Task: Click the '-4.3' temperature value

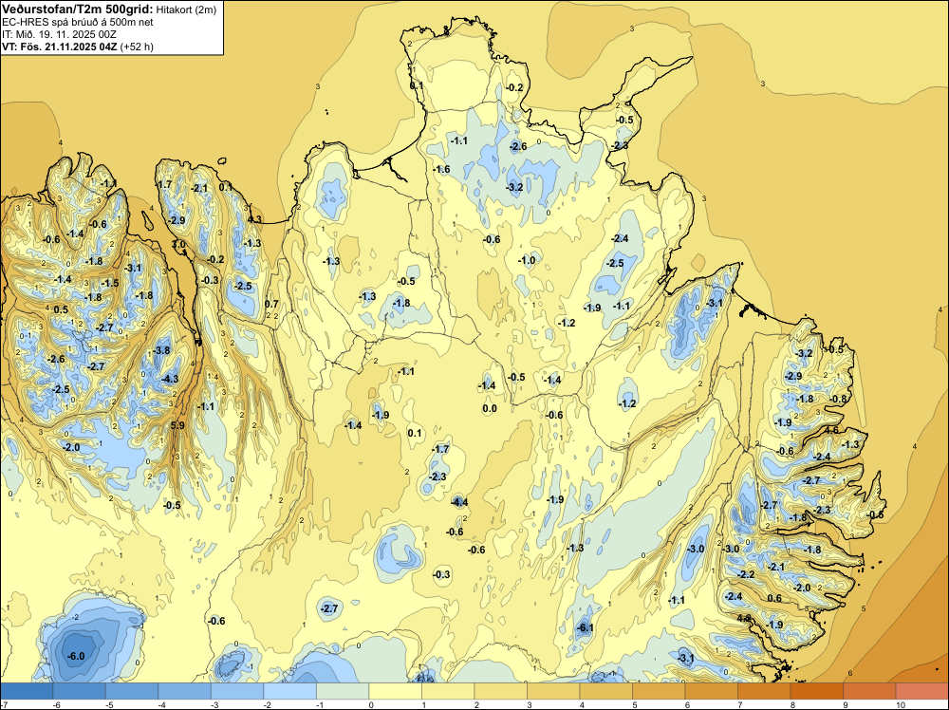Action: (x=170, y=379)
